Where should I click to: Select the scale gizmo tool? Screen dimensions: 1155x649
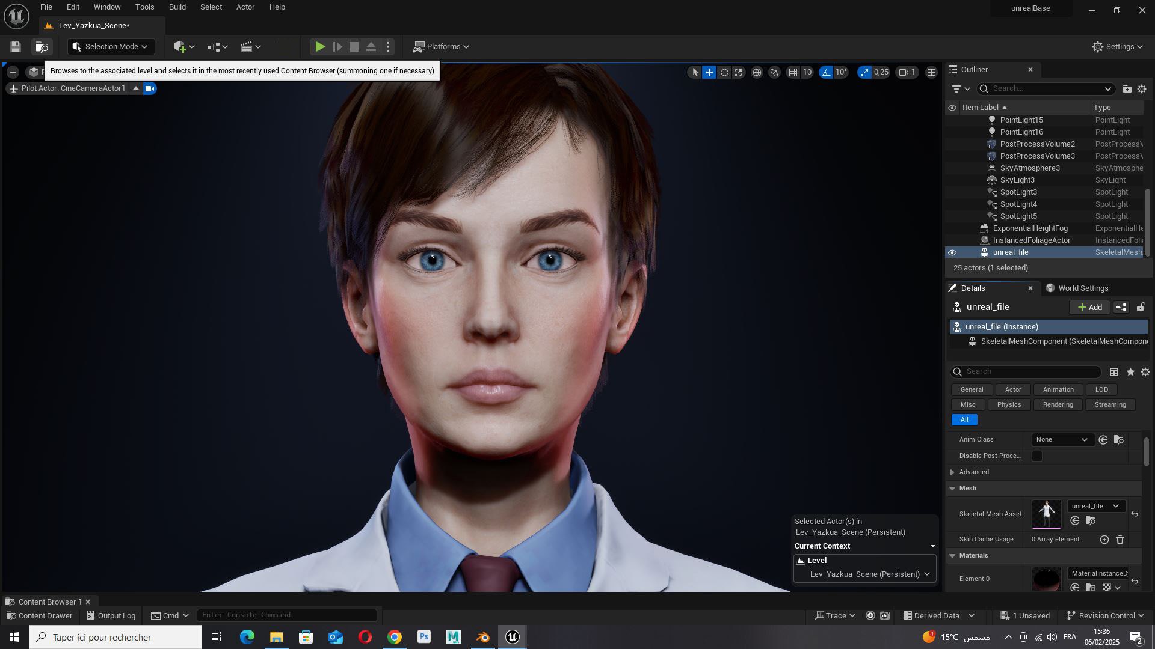(739, 72)
